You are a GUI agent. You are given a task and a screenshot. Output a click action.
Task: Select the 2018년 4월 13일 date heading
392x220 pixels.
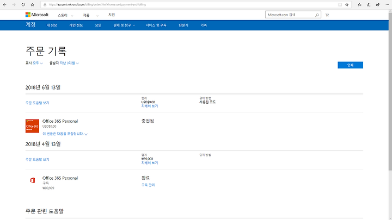coord(43,144)
